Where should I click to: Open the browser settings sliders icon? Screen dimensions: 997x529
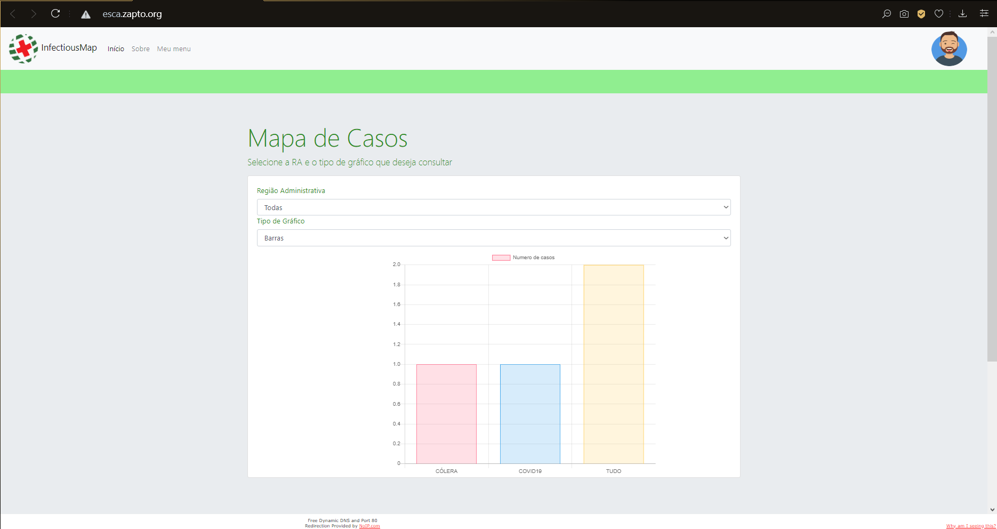[984, 13]
